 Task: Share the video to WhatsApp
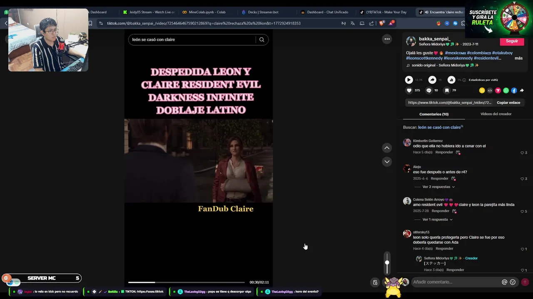tap(506, 90)
